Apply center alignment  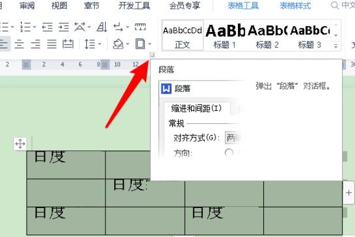point(19,44)
